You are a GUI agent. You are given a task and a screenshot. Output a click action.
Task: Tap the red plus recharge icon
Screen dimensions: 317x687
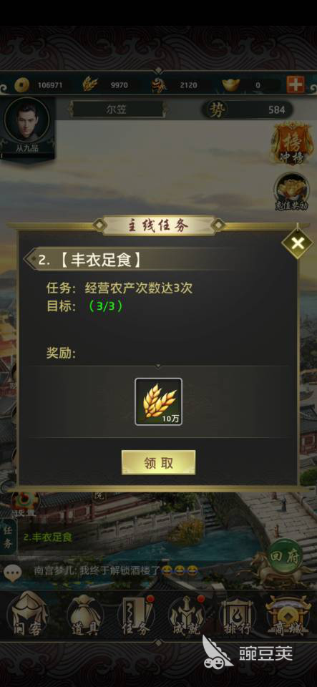coord(296,84)
